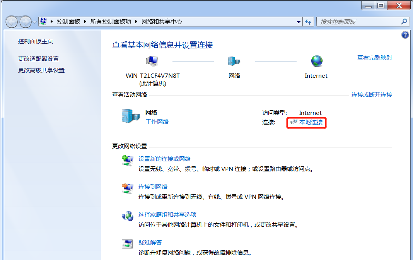Viewport: 413px width, 260px height.
Task: Go to 所有控制面板项 in the breadcrumb
Action: tap(111, 22)
